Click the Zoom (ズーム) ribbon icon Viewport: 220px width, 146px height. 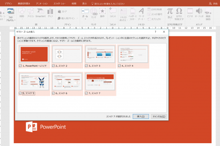pos(85,11)
